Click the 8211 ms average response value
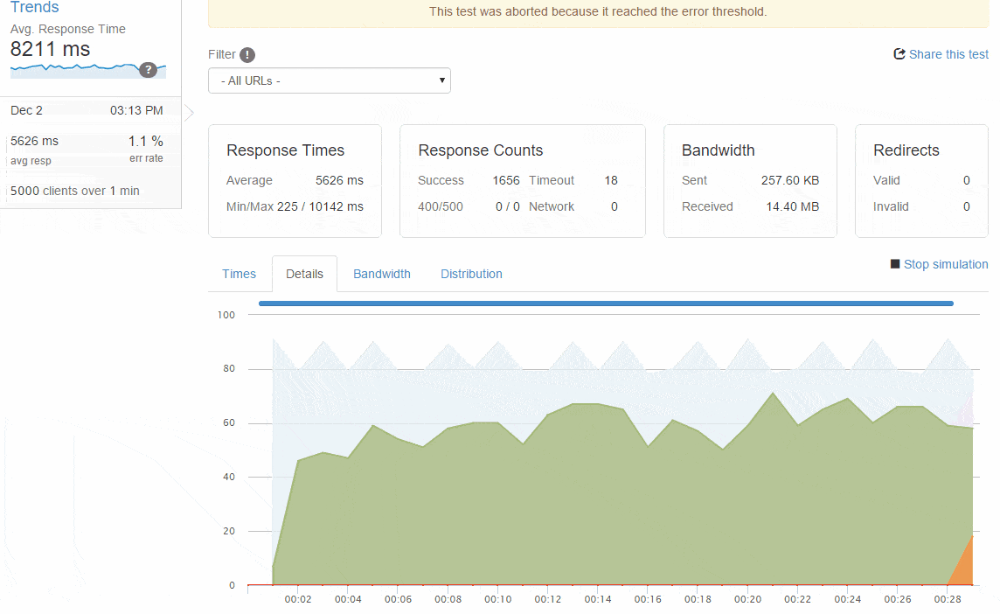Viewport: 1000px width, 614px height. (51, 49)
